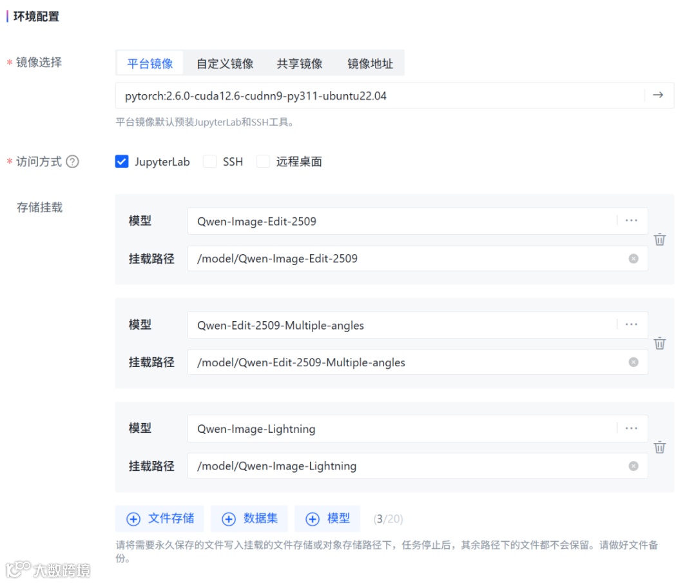
Task: Uncheck the JupyterLab access option
Action: coord(122,161)
